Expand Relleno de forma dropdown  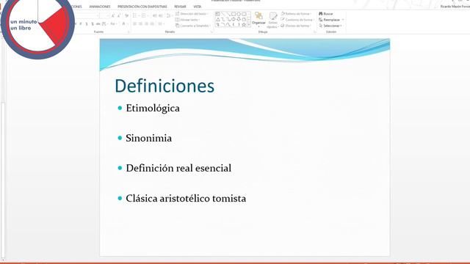click(311, 14)
